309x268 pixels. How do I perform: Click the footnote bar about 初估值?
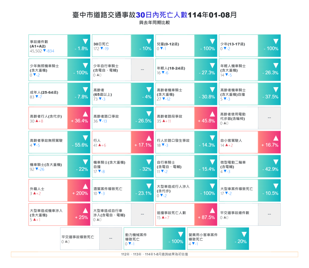pos(154,254)
